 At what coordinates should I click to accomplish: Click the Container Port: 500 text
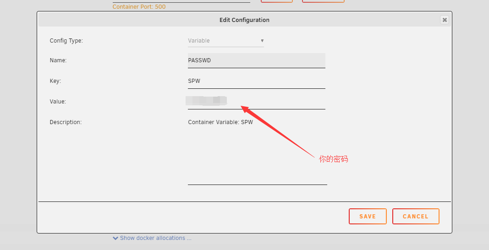pos(139,7)
